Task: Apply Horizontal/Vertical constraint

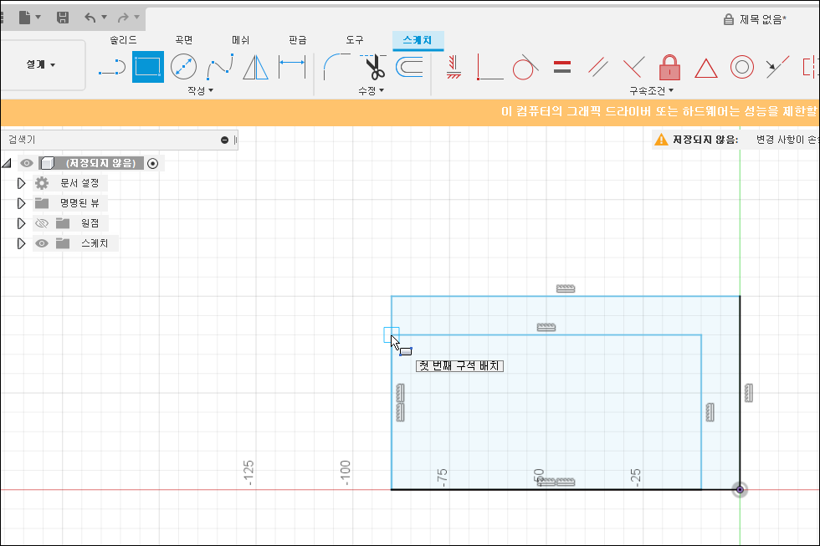Action: (454, 68)
